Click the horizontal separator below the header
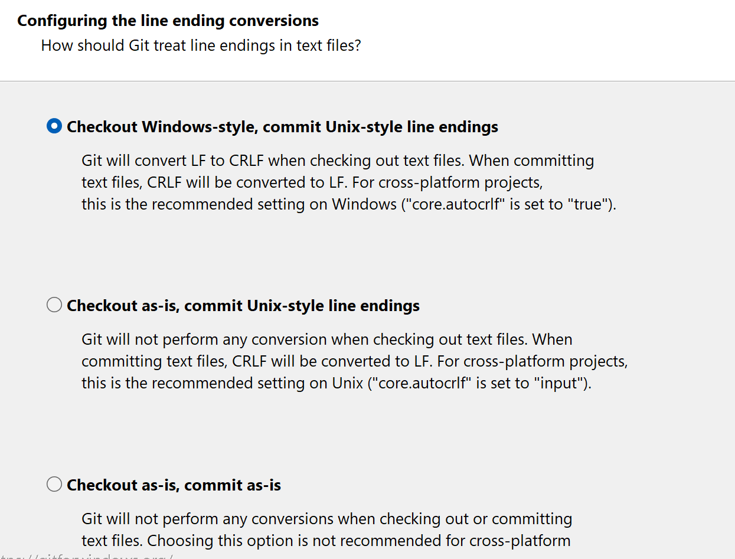This screenshot has height=559, width=735. coord(367,81)
